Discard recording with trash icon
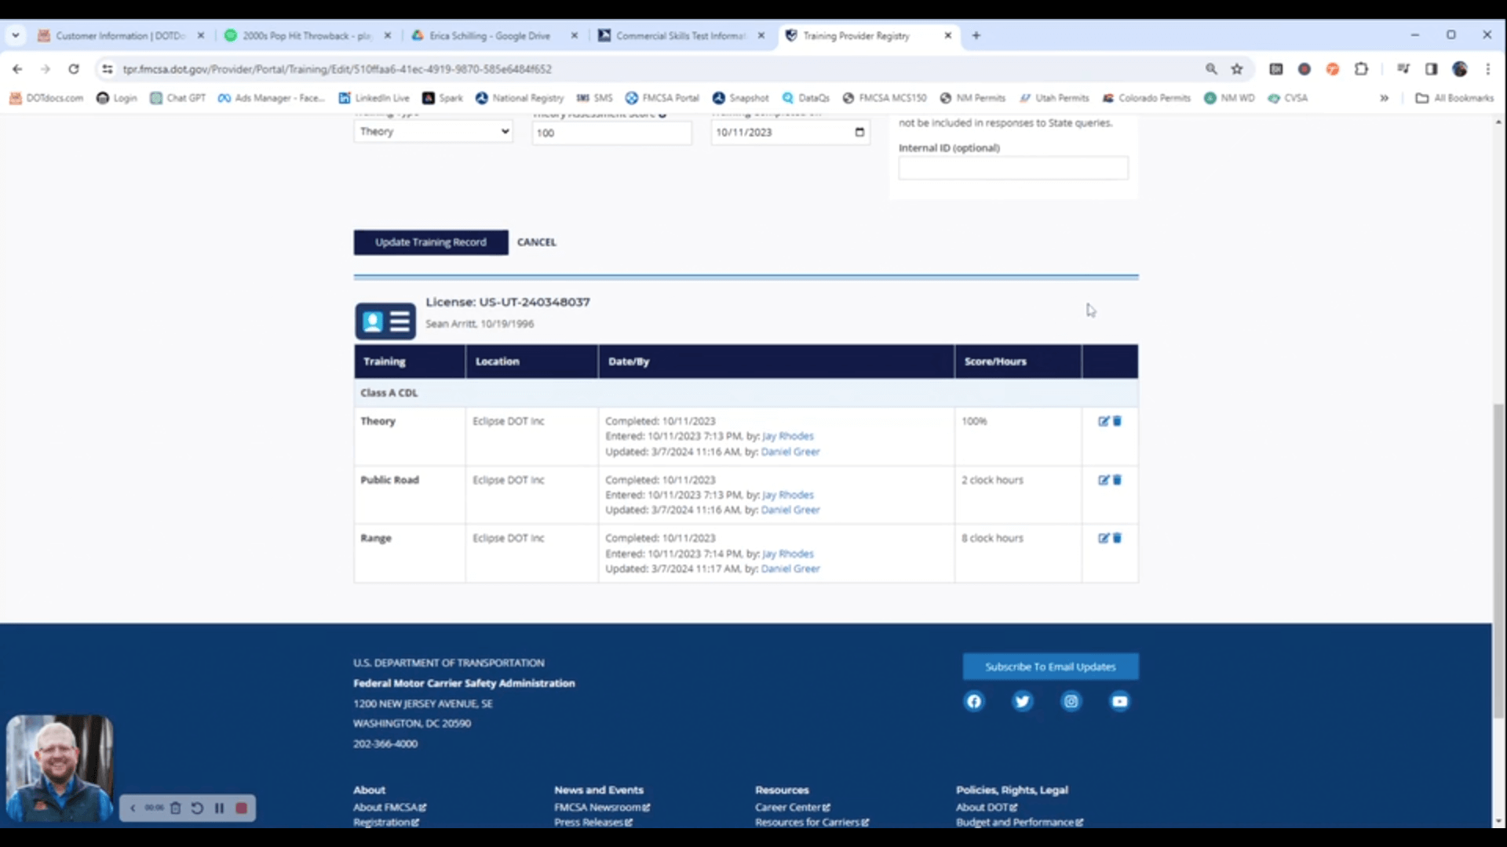Viewport: 1507px width, 847px height. tap(176, 808)
